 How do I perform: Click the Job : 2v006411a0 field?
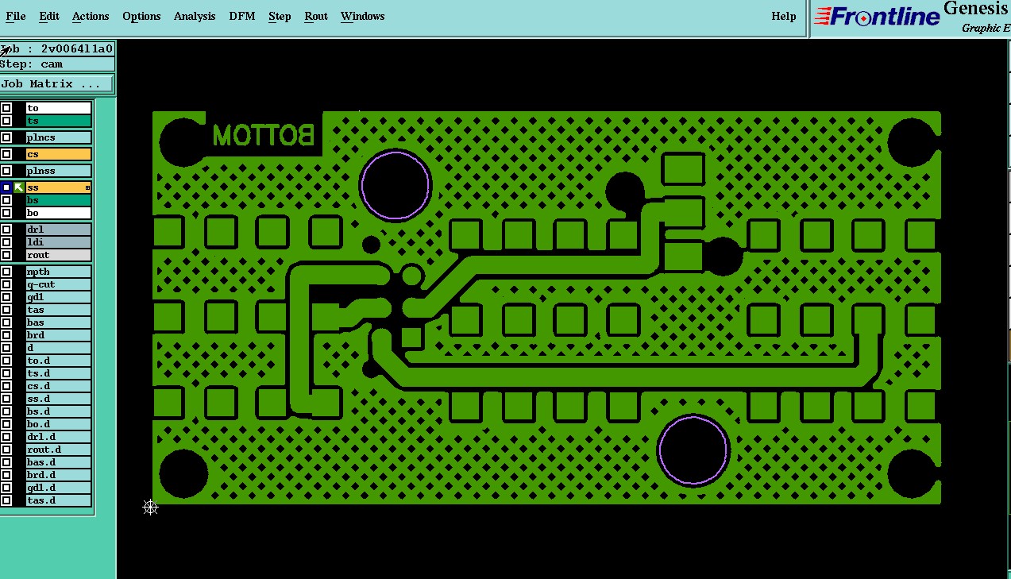tap(57, 48)
